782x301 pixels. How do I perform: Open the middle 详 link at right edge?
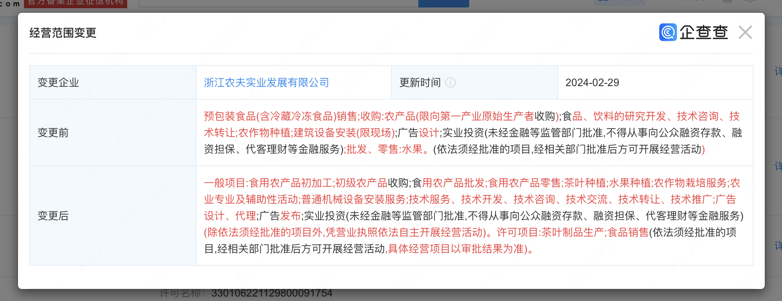coord(778,166)
